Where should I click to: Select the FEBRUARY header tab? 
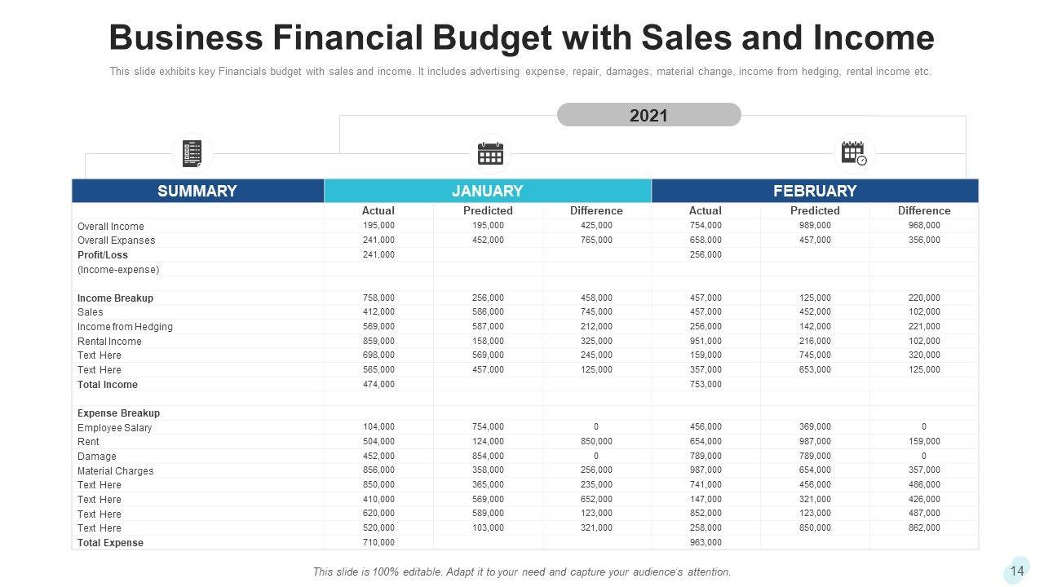click(x=814, y=192)
